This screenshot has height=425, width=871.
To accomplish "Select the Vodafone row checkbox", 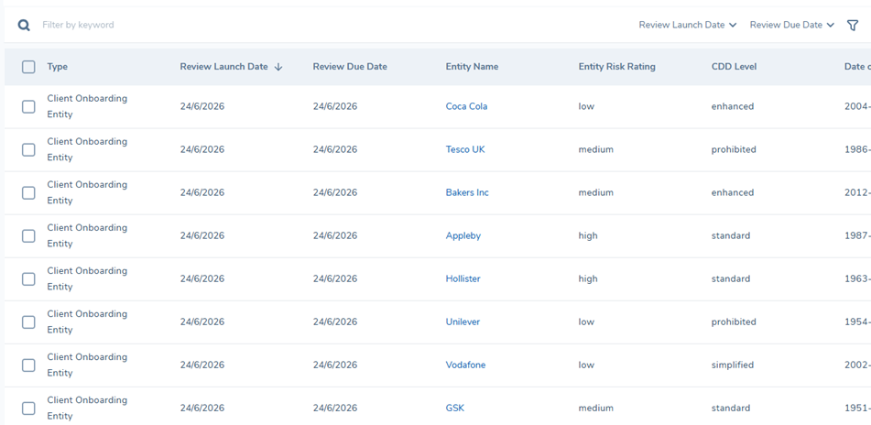I will (x=28, y=365).
